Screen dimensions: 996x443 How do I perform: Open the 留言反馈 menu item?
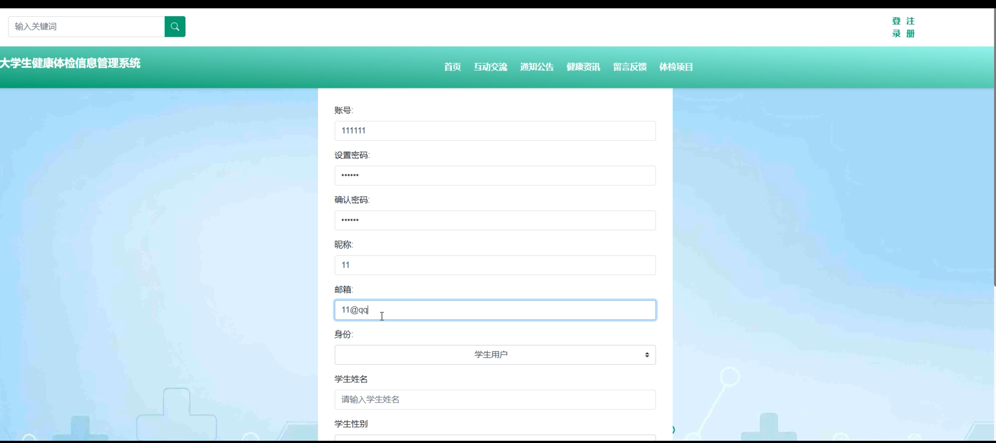click(630, 67)
